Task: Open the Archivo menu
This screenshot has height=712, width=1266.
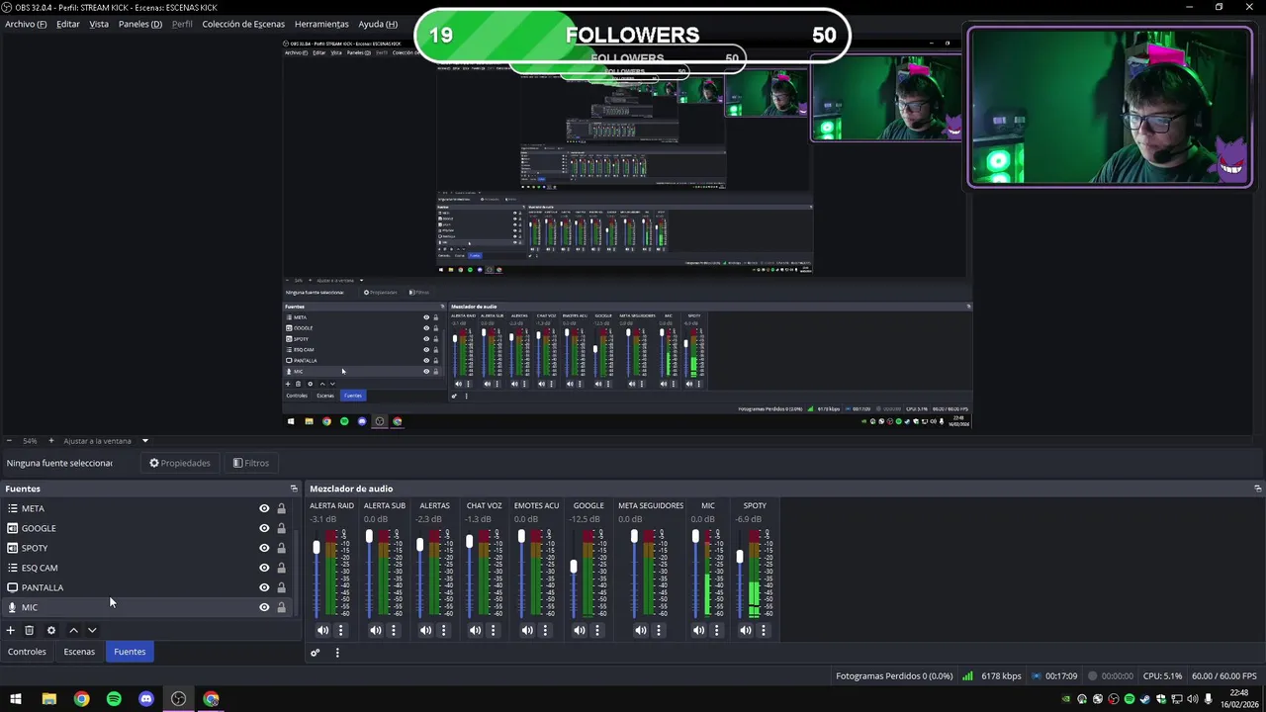Action: [x=26, y=24]
